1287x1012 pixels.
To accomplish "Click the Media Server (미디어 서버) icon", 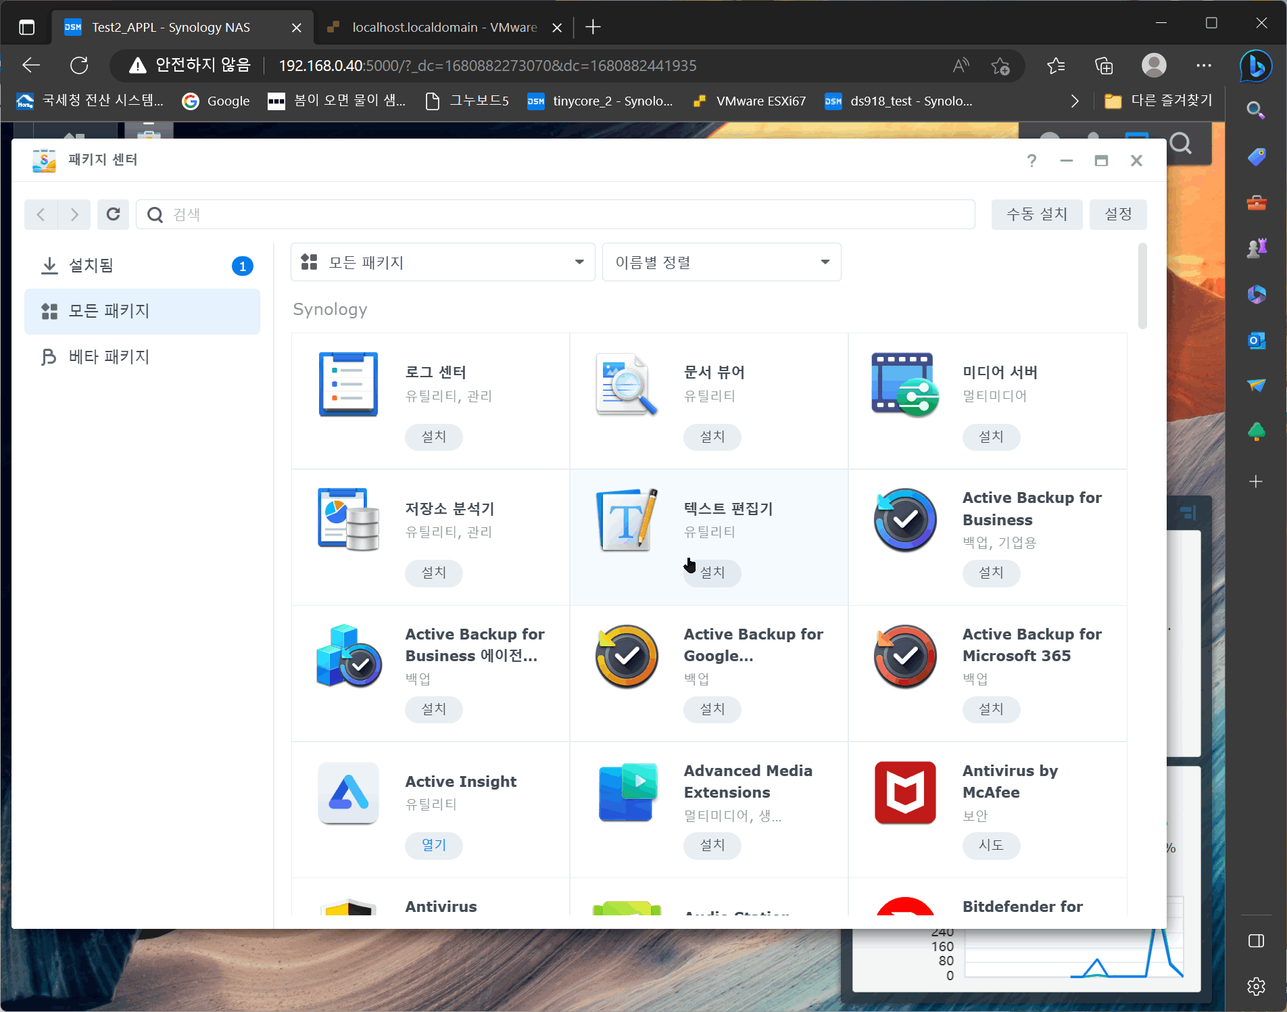I will [905, 384].
